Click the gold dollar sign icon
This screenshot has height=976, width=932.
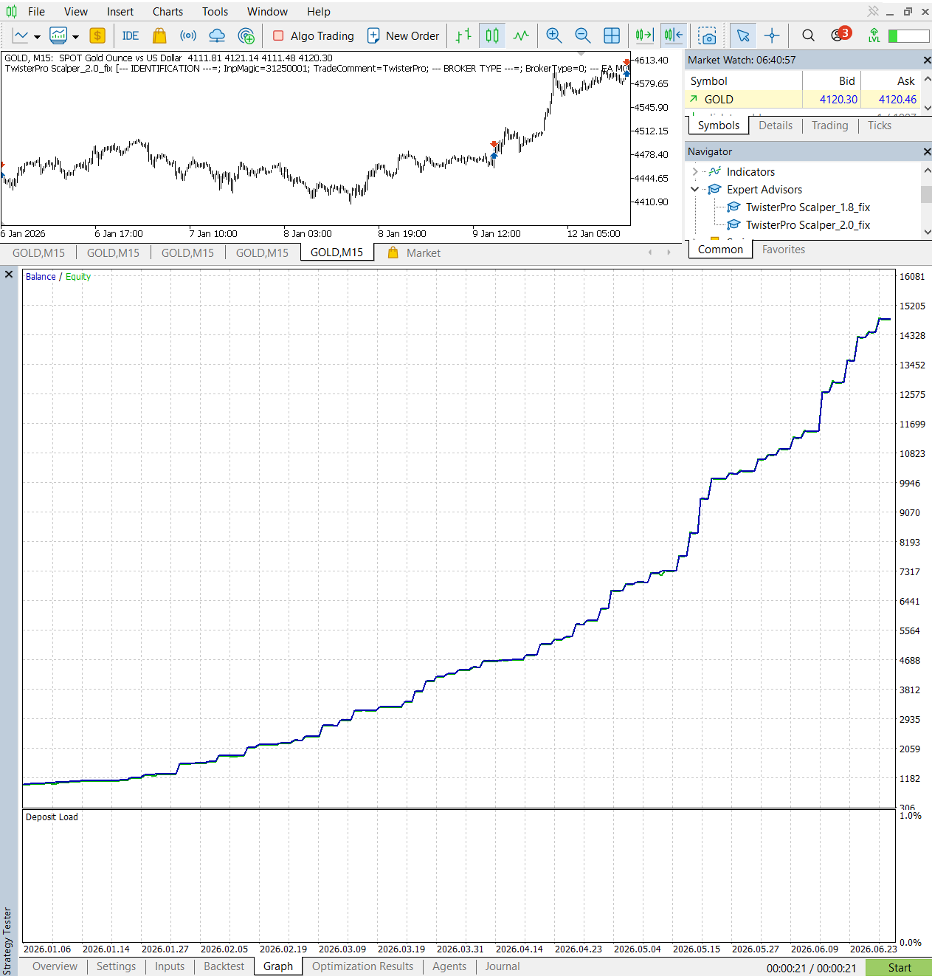[x=97, y=35]
